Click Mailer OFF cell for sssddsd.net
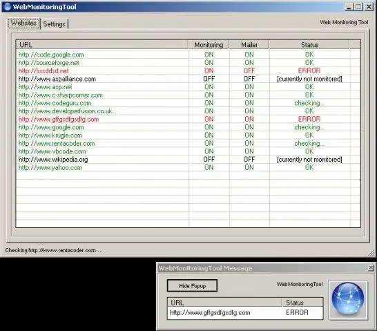The height and width of the screenshot is (331, 377). click(x=249, y=70)
